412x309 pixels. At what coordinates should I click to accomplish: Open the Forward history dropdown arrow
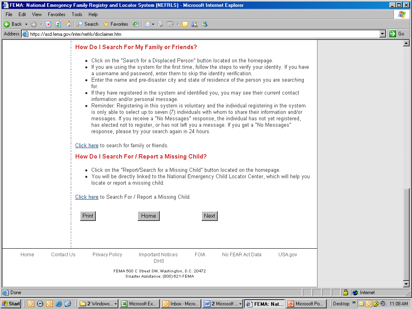(41, 24)
